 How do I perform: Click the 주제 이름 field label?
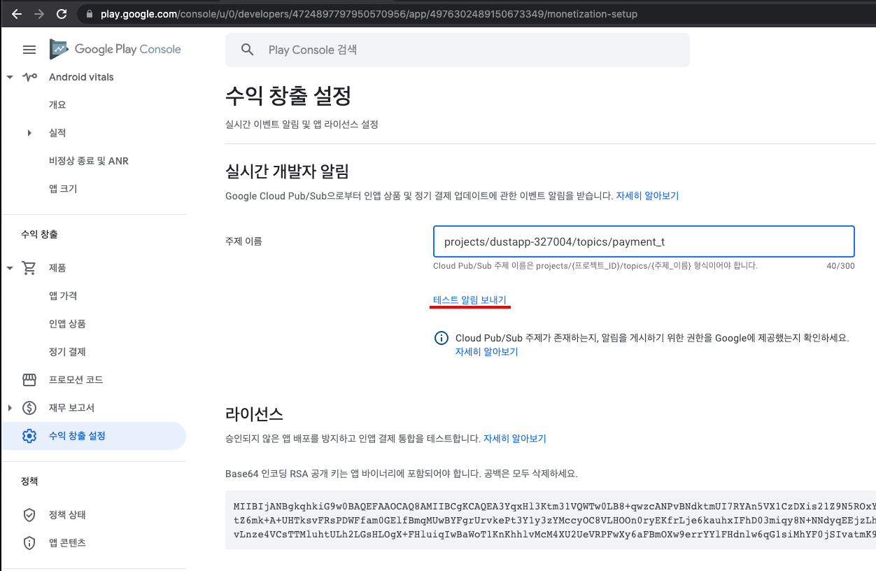click(243, 241)
